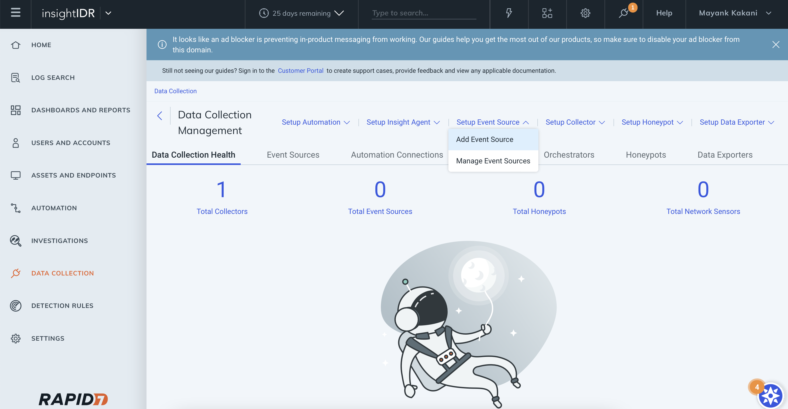Click the plug notification icon in top bar

(623, 13)
